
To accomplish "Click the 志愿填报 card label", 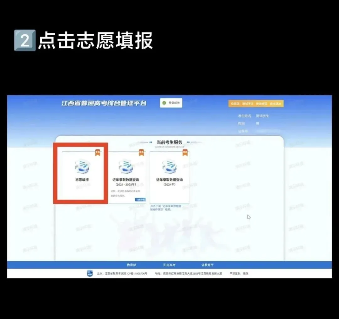I will pyautogui.click(x=82, y=180).
